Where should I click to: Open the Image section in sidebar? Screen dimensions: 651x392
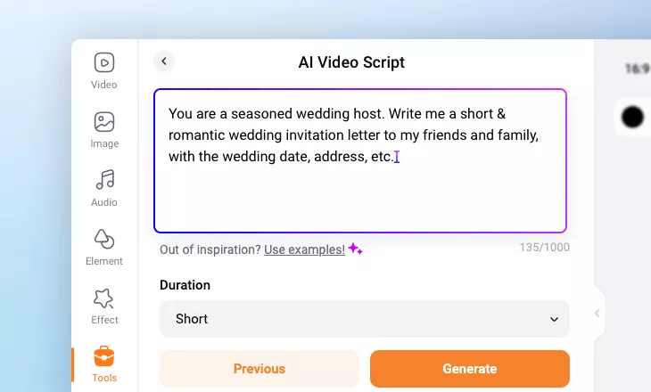(104, 130)
